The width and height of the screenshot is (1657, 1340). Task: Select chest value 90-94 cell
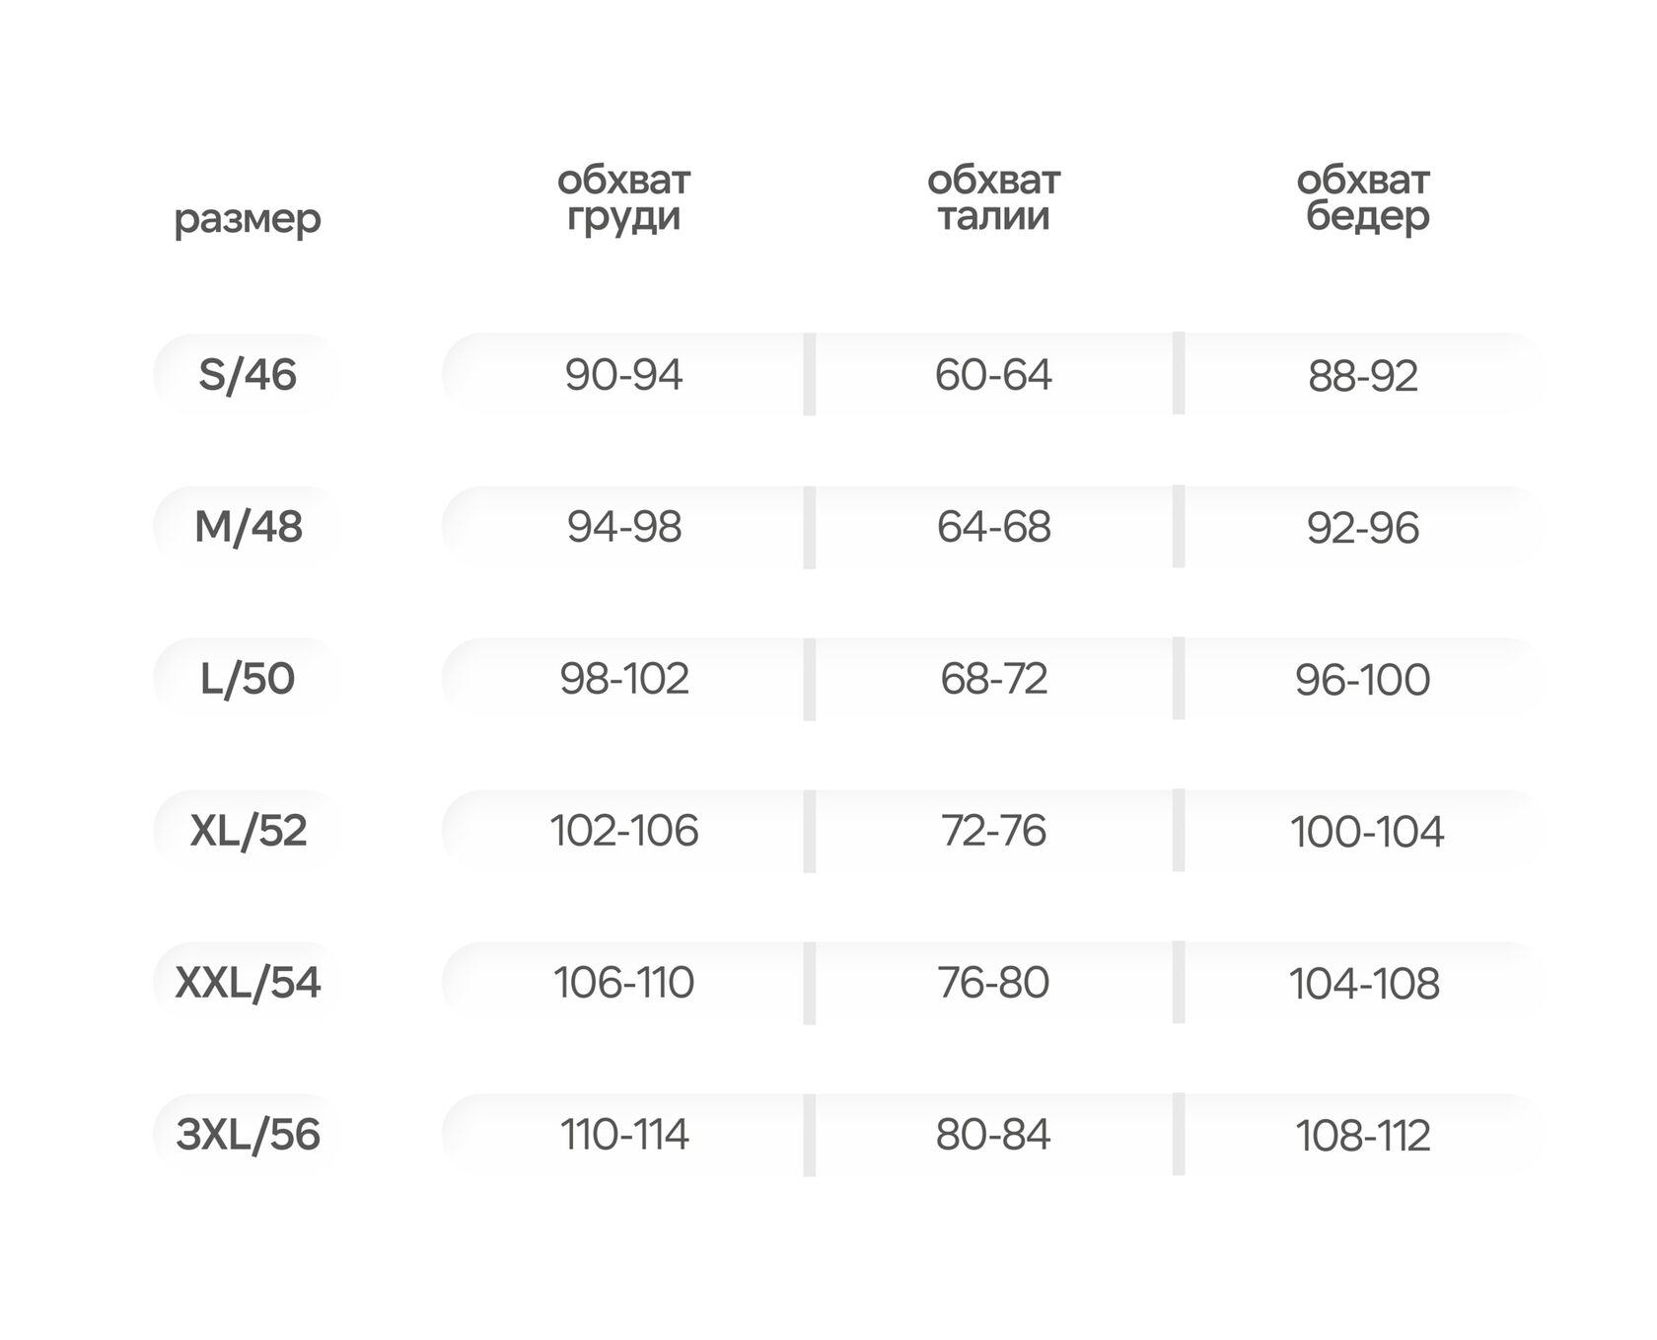[623, 375]
